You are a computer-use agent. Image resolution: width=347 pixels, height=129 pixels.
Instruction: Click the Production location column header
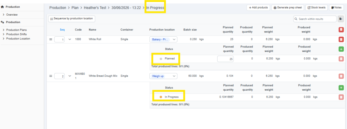(162, 30)
